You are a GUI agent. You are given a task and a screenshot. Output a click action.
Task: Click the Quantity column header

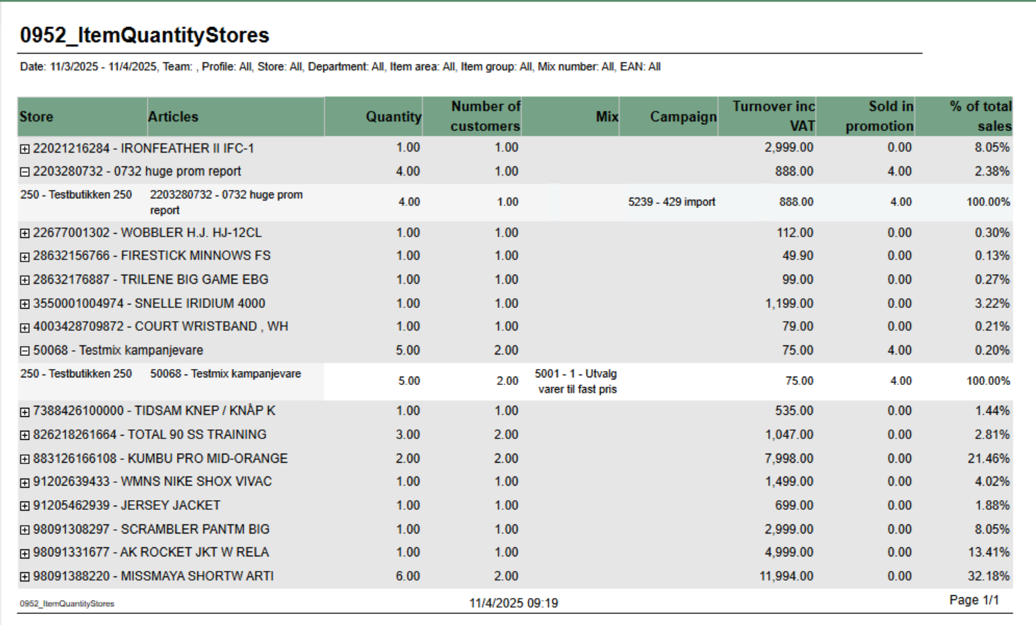click(x=393, y=117)
